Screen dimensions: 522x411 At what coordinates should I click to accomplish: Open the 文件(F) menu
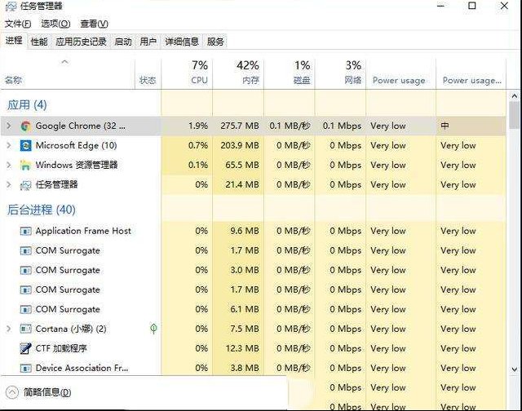(x=18, y=24)
